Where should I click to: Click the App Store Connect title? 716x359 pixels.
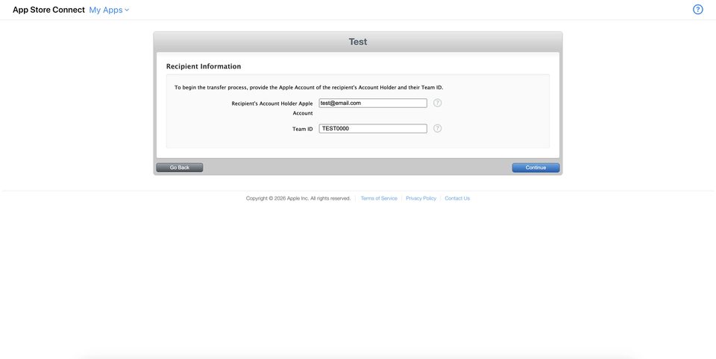49,10
